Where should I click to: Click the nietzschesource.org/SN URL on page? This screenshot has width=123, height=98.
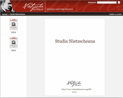point(76,89)
